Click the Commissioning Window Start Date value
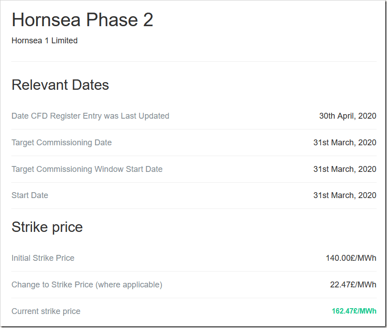The image size is (387, 328). (345, 169)
